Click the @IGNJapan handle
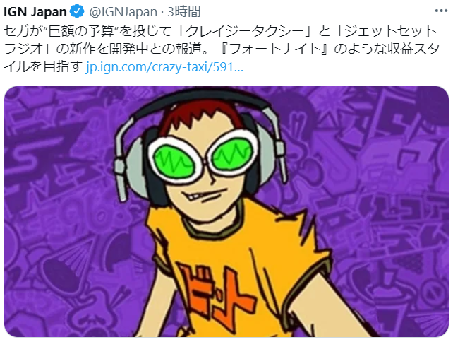The image size is (453, 342). click(123, 12)
